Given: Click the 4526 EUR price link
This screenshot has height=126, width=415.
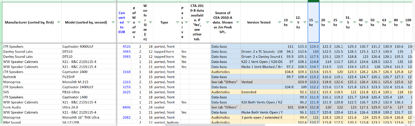Looking at the screenshot, I should pos(126,47).
